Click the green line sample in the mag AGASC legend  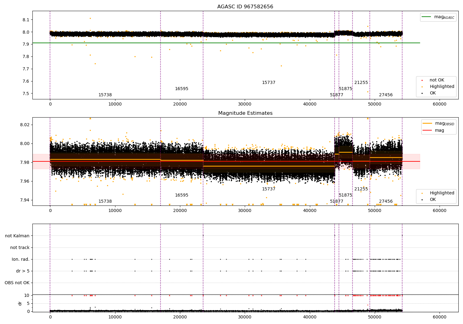pyautogui.click(x=427, y=17)
